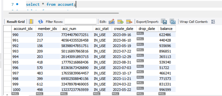
Task: Click the import records from file icon
Action: [173, 21]
